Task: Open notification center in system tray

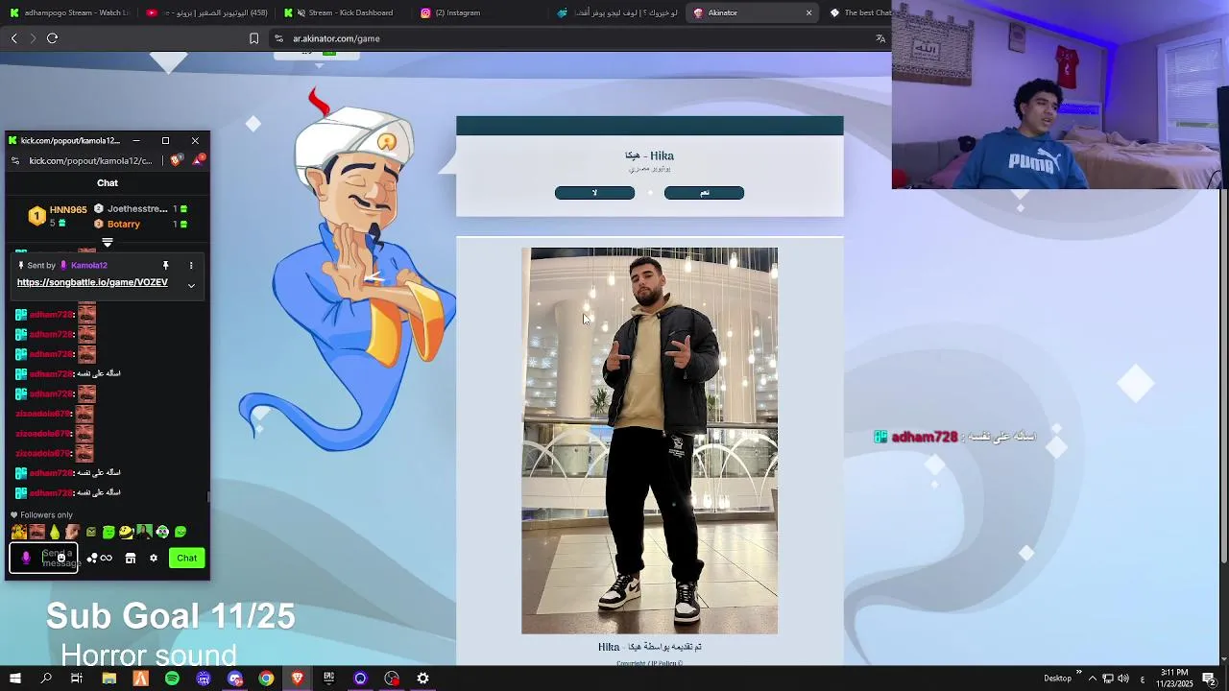Action: click(1209, 679)
